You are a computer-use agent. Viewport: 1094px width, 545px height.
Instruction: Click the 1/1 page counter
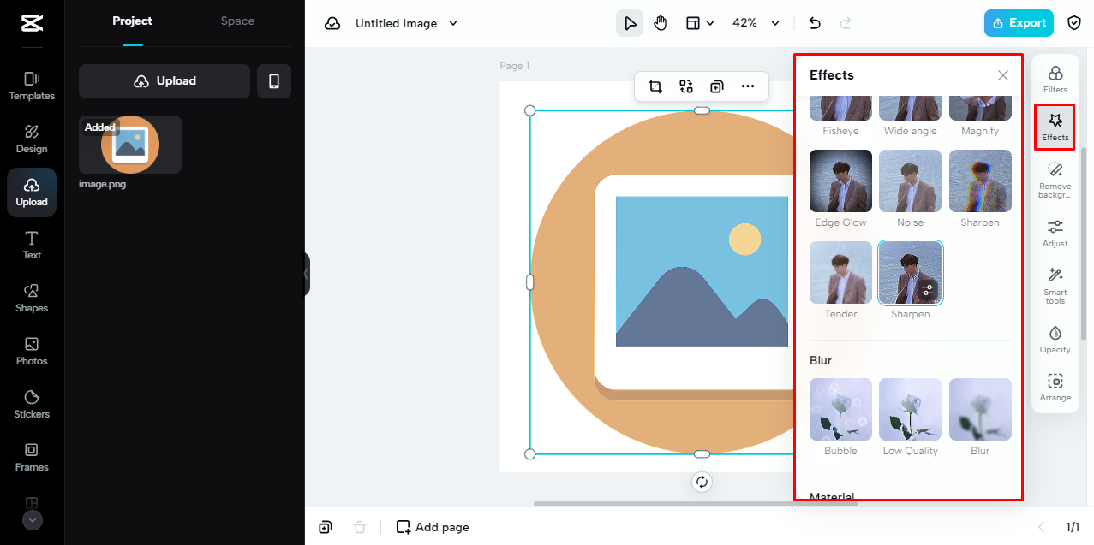tap(1073, 527)
